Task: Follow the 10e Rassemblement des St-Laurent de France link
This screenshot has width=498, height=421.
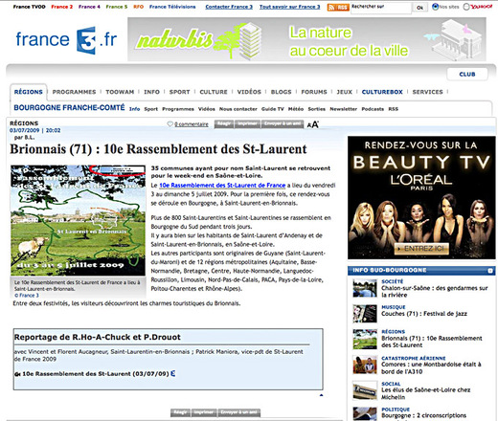Action: pos(222,186)
